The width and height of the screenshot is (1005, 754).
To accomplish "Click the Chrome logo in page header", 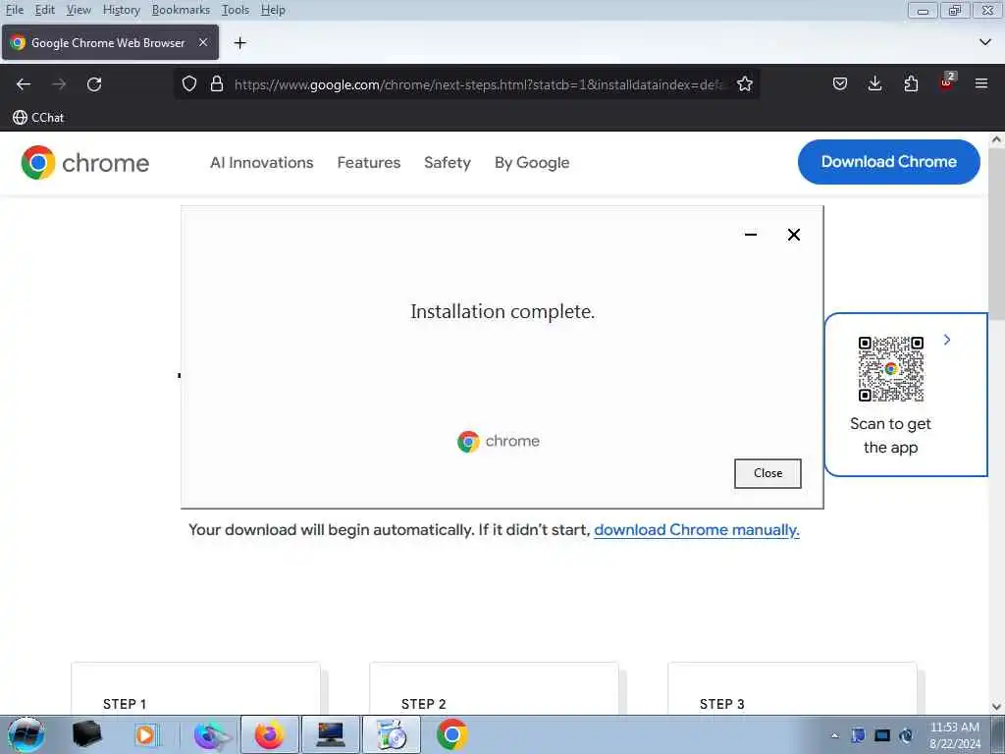I will pos(85,162).
